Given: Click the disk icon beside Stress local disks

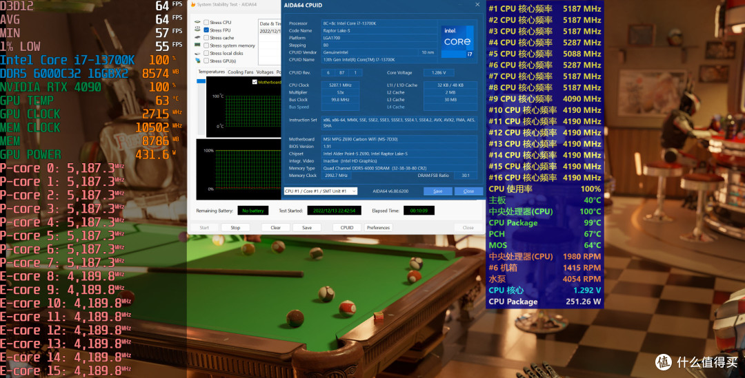Looking at the screenshot, I should point(197,52).
